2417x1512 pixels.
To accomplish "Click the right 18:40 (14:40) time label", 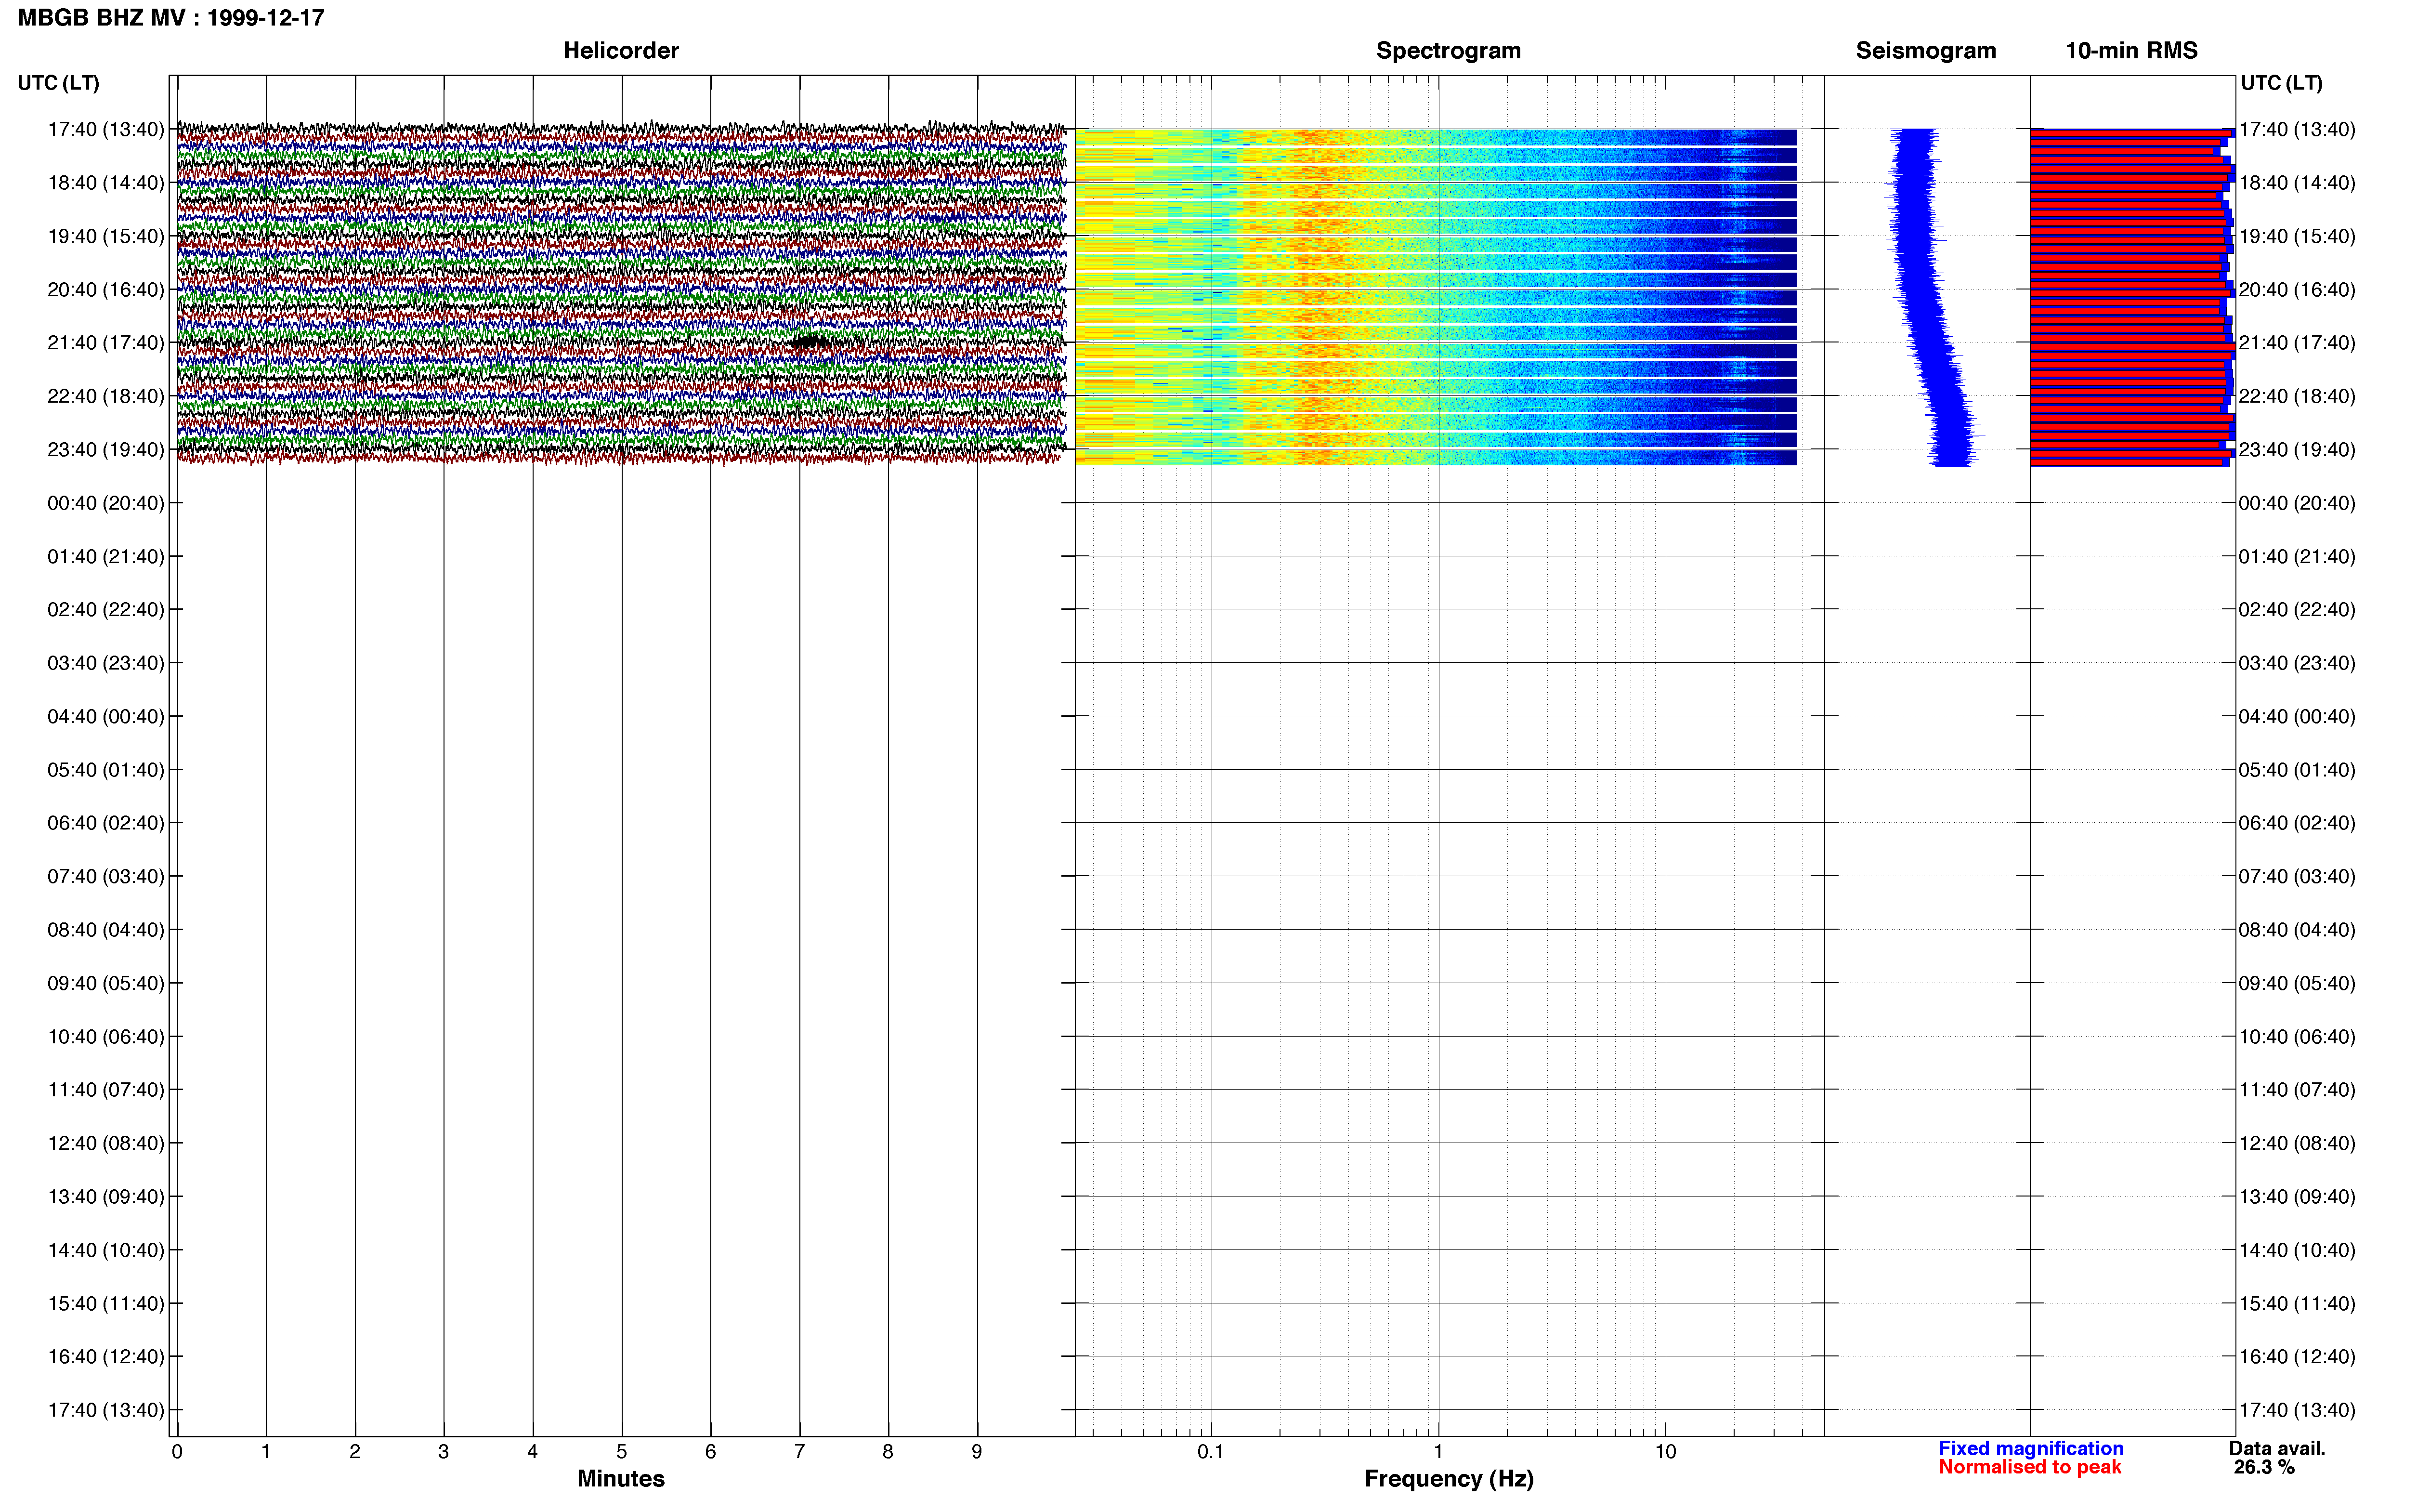I will pos(2297,183).
